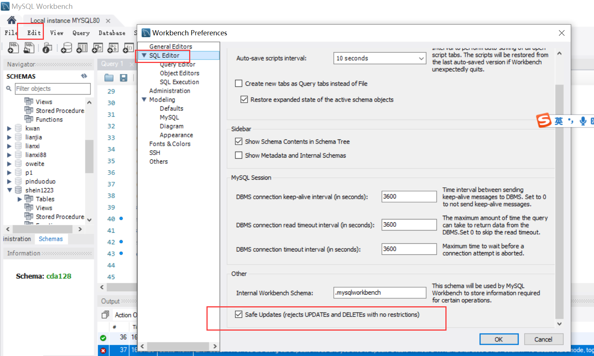
Task: Select SQL Execution preferences page
Action: coord(179,82)
